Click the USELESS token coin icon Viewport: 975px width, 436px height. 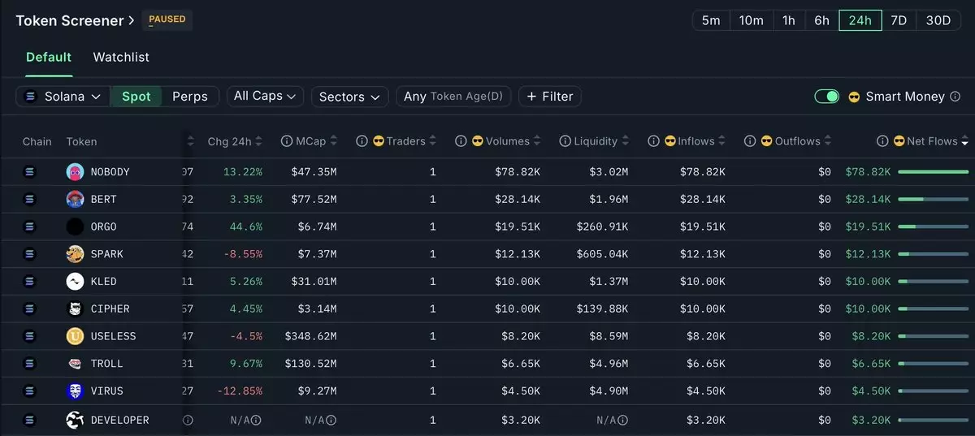coord(75,336)
